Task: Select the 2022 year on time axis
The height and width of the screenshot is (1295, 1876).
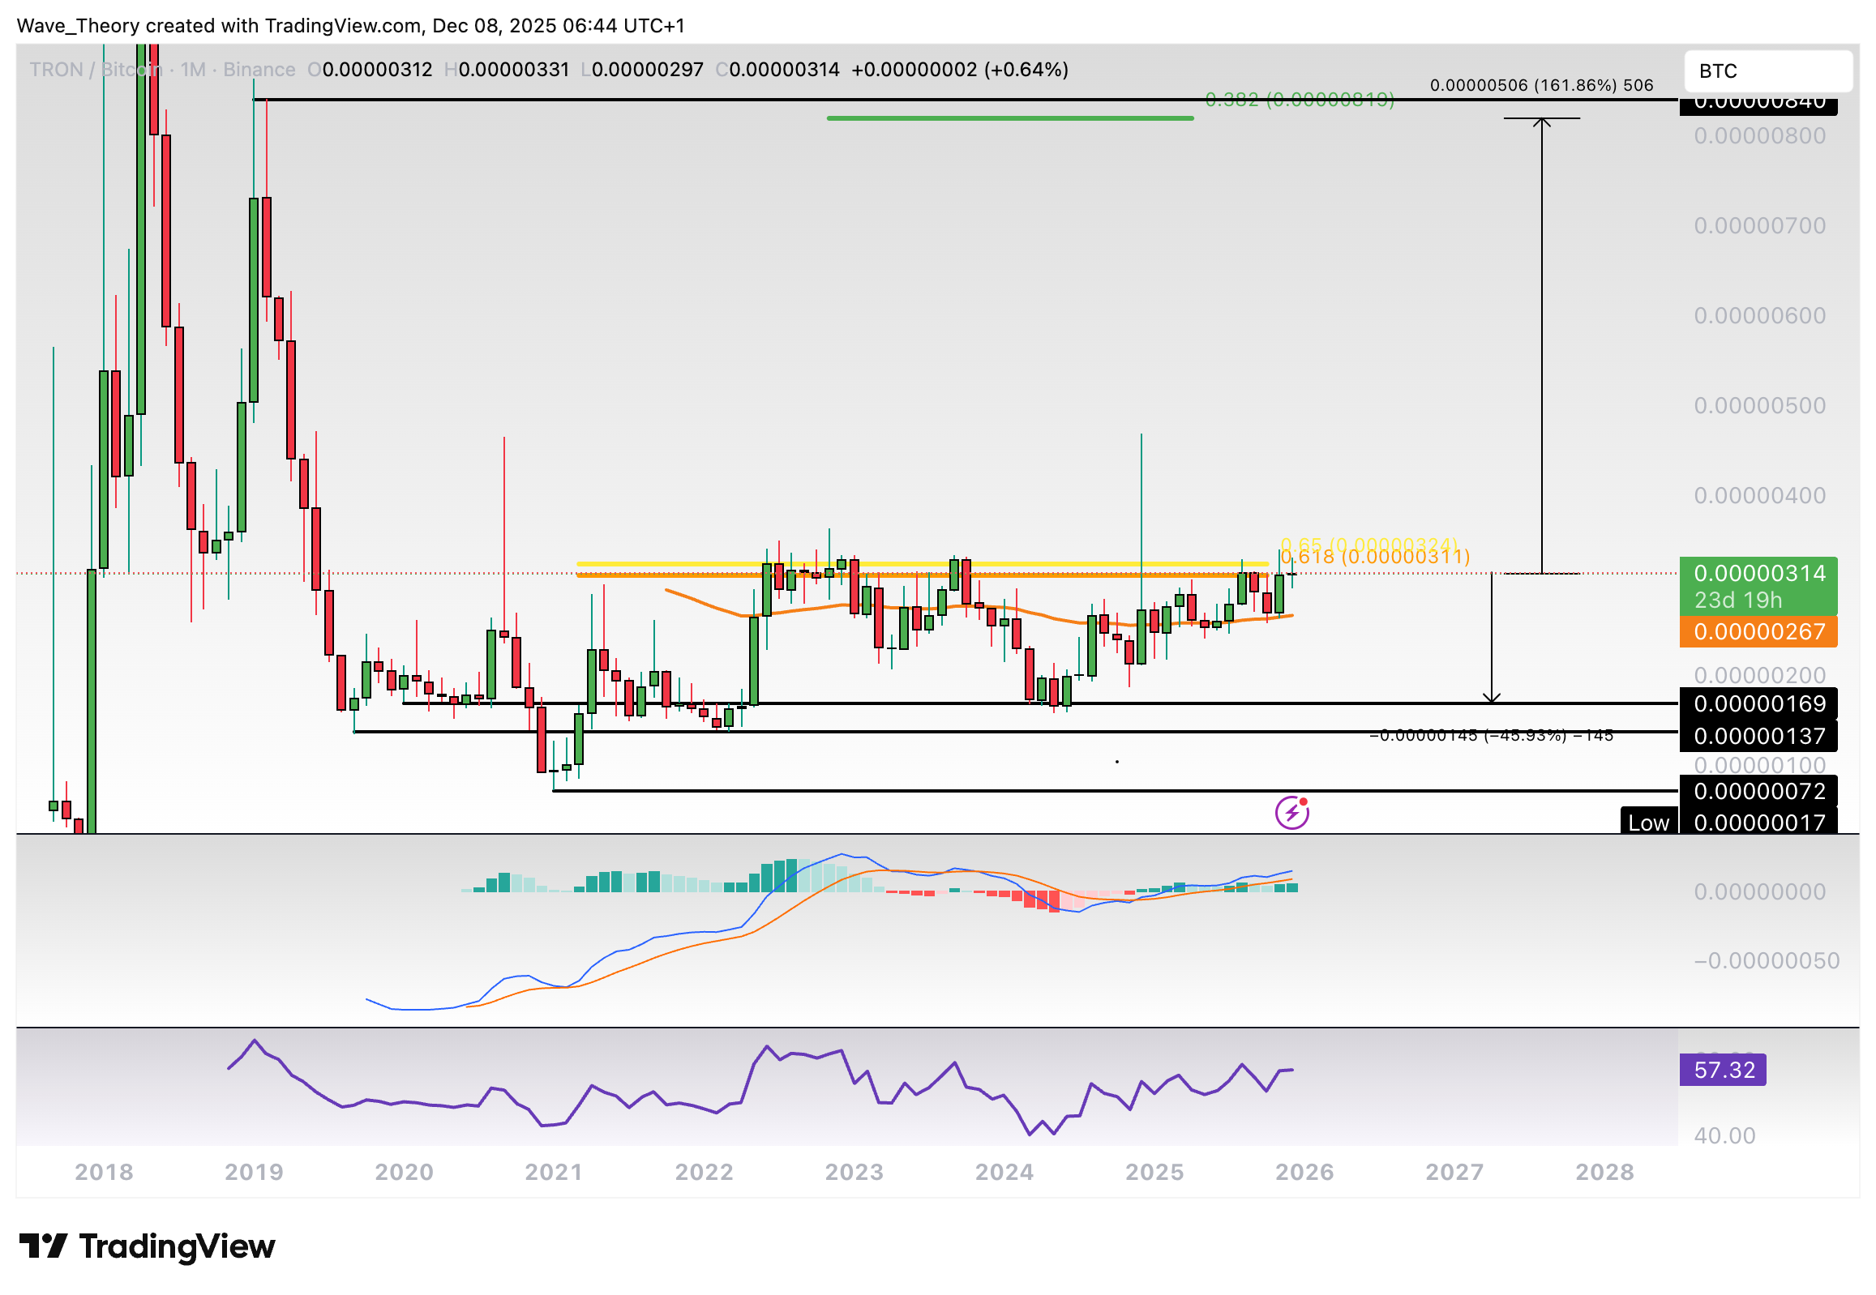Action: (x=703, y=1172)
